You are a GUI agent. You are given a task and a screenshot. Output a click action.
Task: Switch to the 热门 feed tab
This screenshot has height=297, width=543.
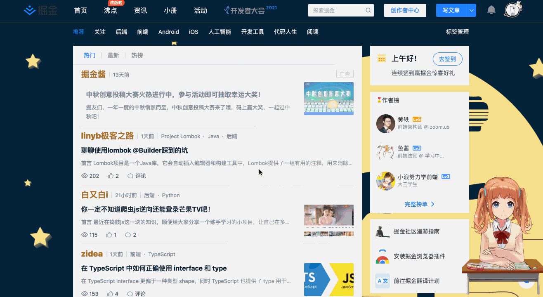pyautogui.click(x=90, y=55)
